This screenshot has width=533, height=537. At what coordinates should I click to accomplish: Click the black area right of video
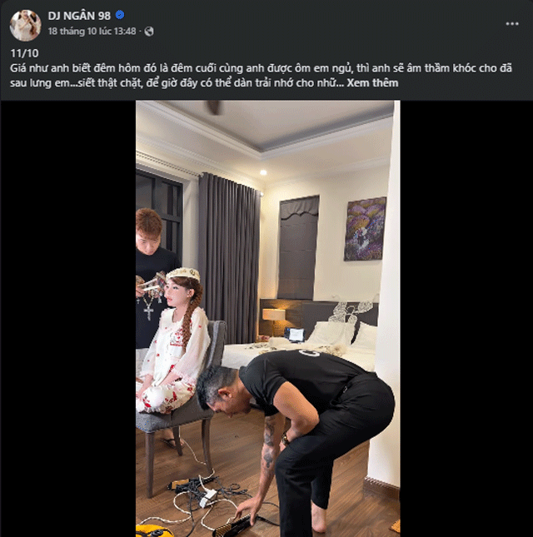pyautogui.click(x=466, y=318)
